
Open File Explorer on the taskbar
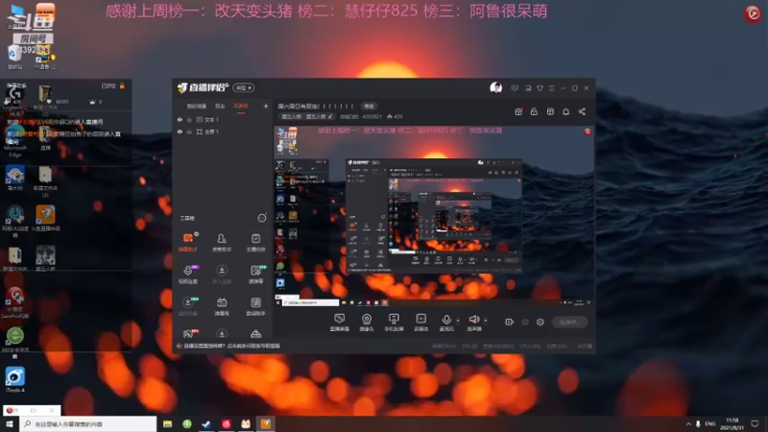[x=167, y=423]
